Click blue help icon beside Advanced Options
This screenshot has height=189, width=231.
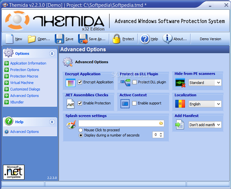pyautogui.click(x=6, y=132)
